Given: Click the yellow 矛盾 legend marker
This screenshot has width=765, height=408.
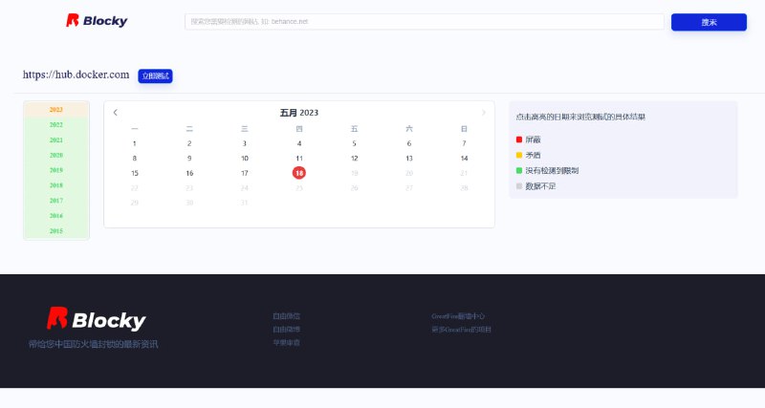Looking at the screenshot, I should [x=519, y=155].
